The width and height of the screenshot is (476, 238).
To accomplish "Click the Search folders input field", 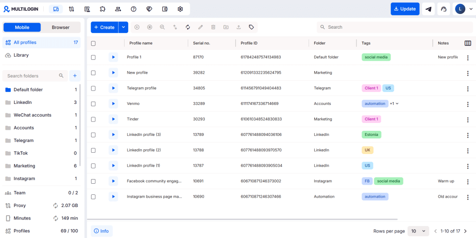I will (35, 76).
